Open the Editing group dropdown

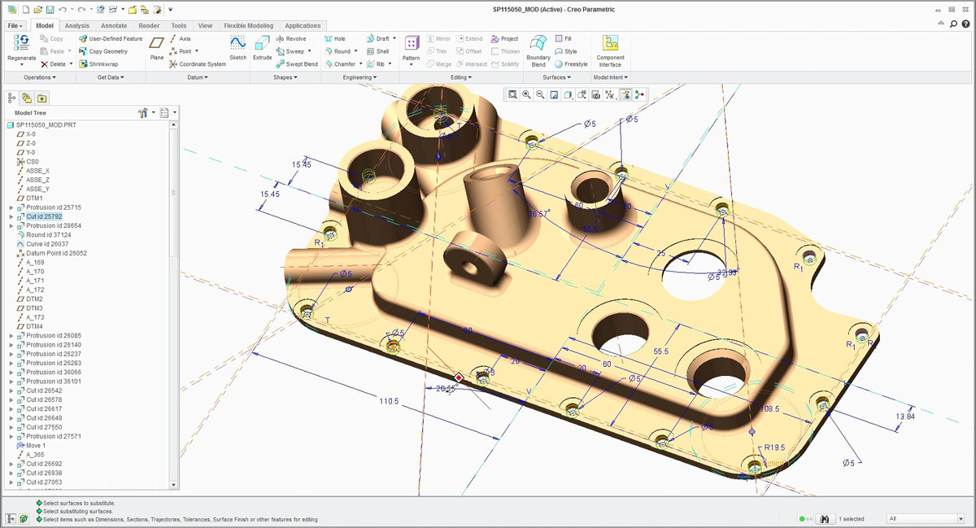click(461, 77)
